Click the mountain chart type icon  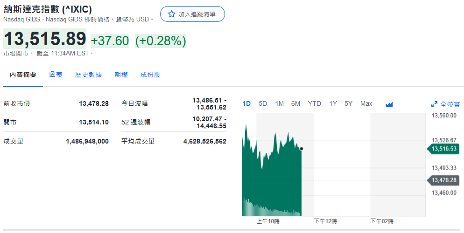[x=389, y=104]
